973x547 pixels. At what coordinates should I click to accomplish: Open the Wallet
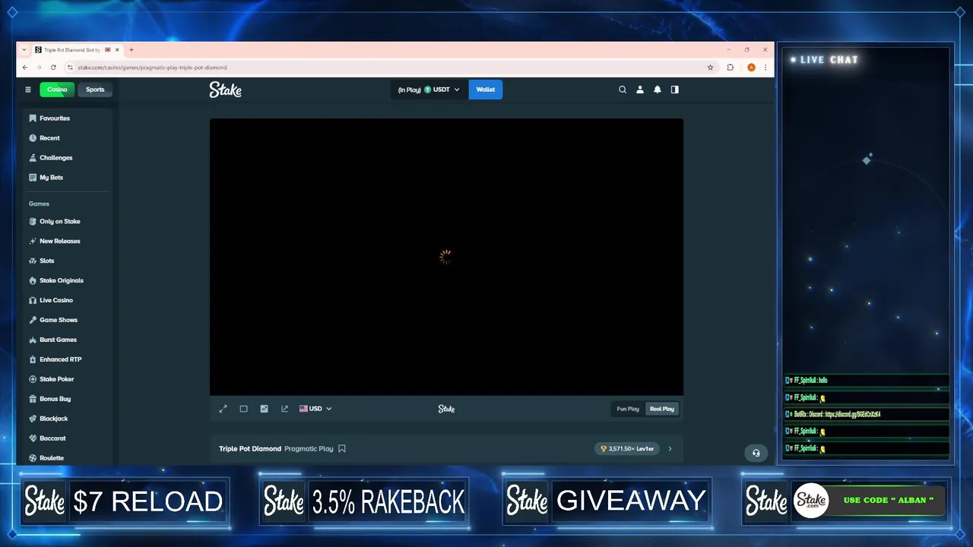pos(486,90)
